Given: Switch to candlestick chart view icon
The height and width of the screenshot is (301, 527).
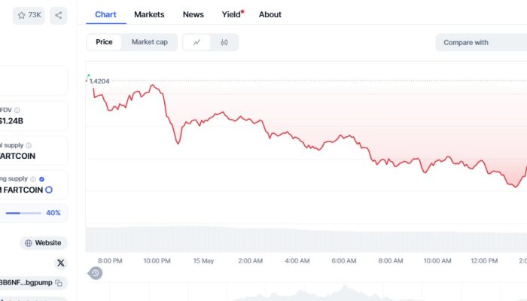Looking at the screenshot, I should [224, 42].
